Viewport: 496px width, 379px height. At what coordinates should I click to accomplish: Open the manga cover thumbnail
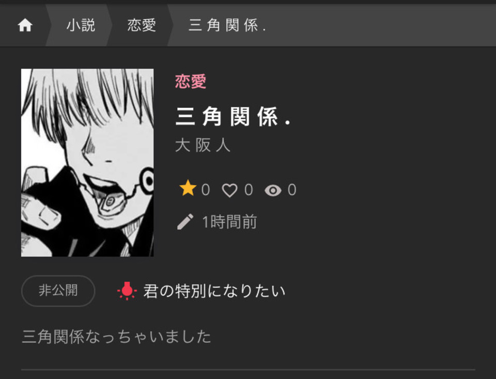pos(87,163)
